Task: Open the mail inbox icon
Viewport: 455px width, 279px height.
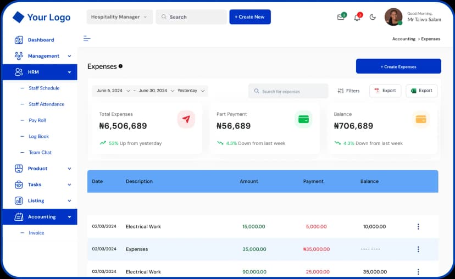Action: pos(341,17)
